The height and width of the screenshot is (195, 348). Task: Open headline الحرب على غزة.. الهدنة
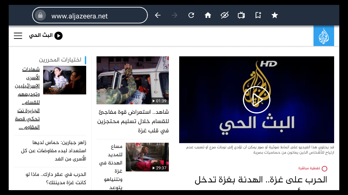tap(260, 180)
